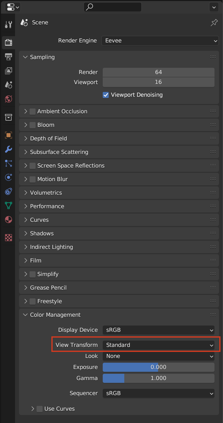This screenshot has height=423, width=223.
Task: Open the Output Properties tab
Action: pyautogui.click(x=8, y=57)
